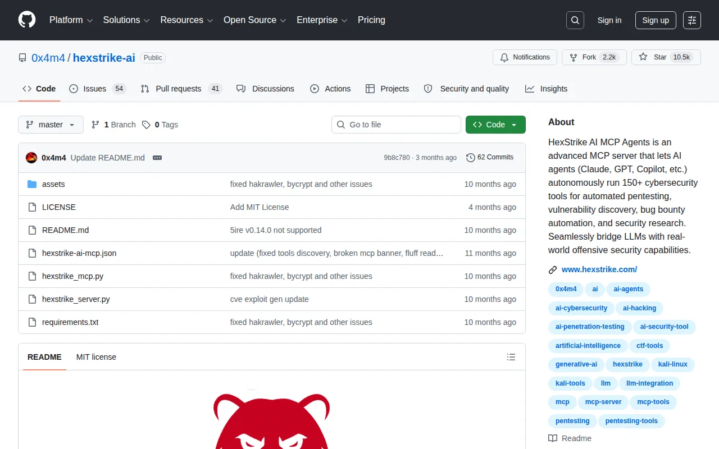Click the LICENSE file icon
The height and width of the screenshot is (449, 719).
32,207
